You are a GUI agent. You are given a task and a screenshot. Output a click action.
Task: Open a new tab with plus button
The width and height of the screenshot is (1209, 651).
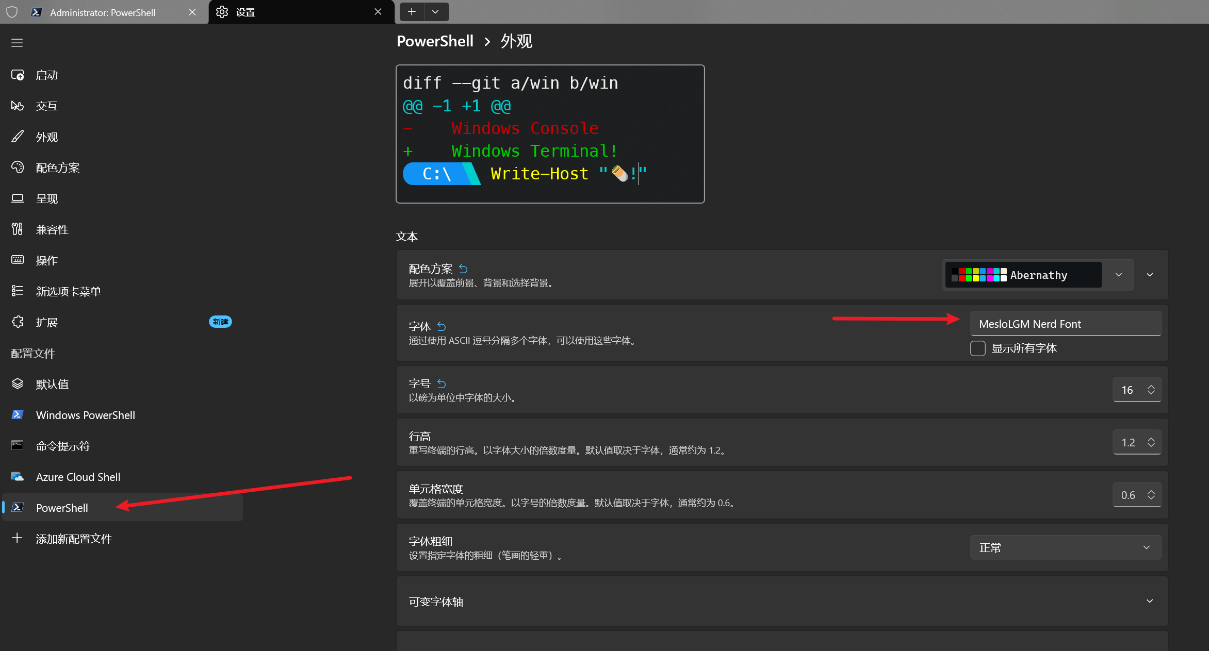click(x=412, y=12)
